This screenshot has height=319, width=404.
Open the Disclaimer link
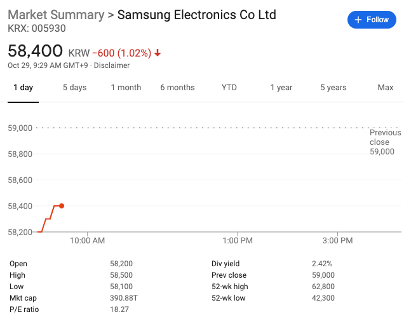coord(112,65)
